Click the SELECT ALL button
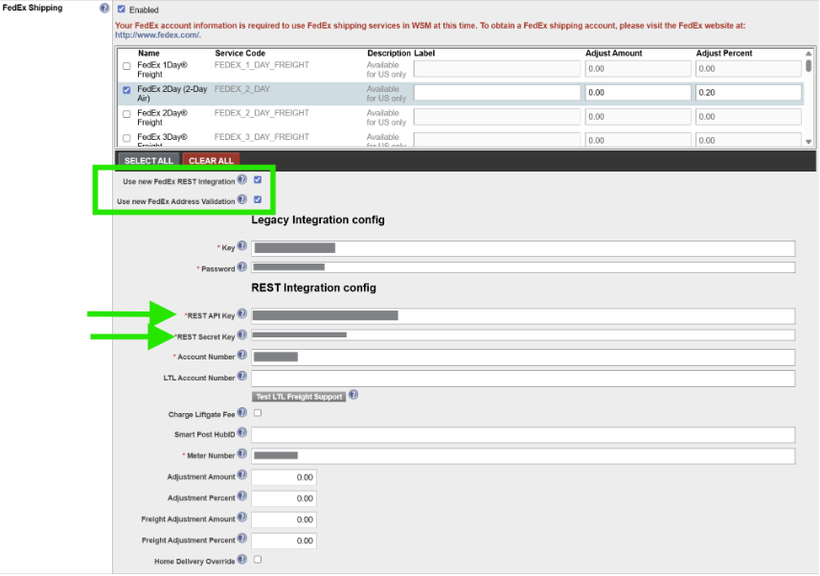The height and width of the screenshot is (576, 820). pos(148,161)
